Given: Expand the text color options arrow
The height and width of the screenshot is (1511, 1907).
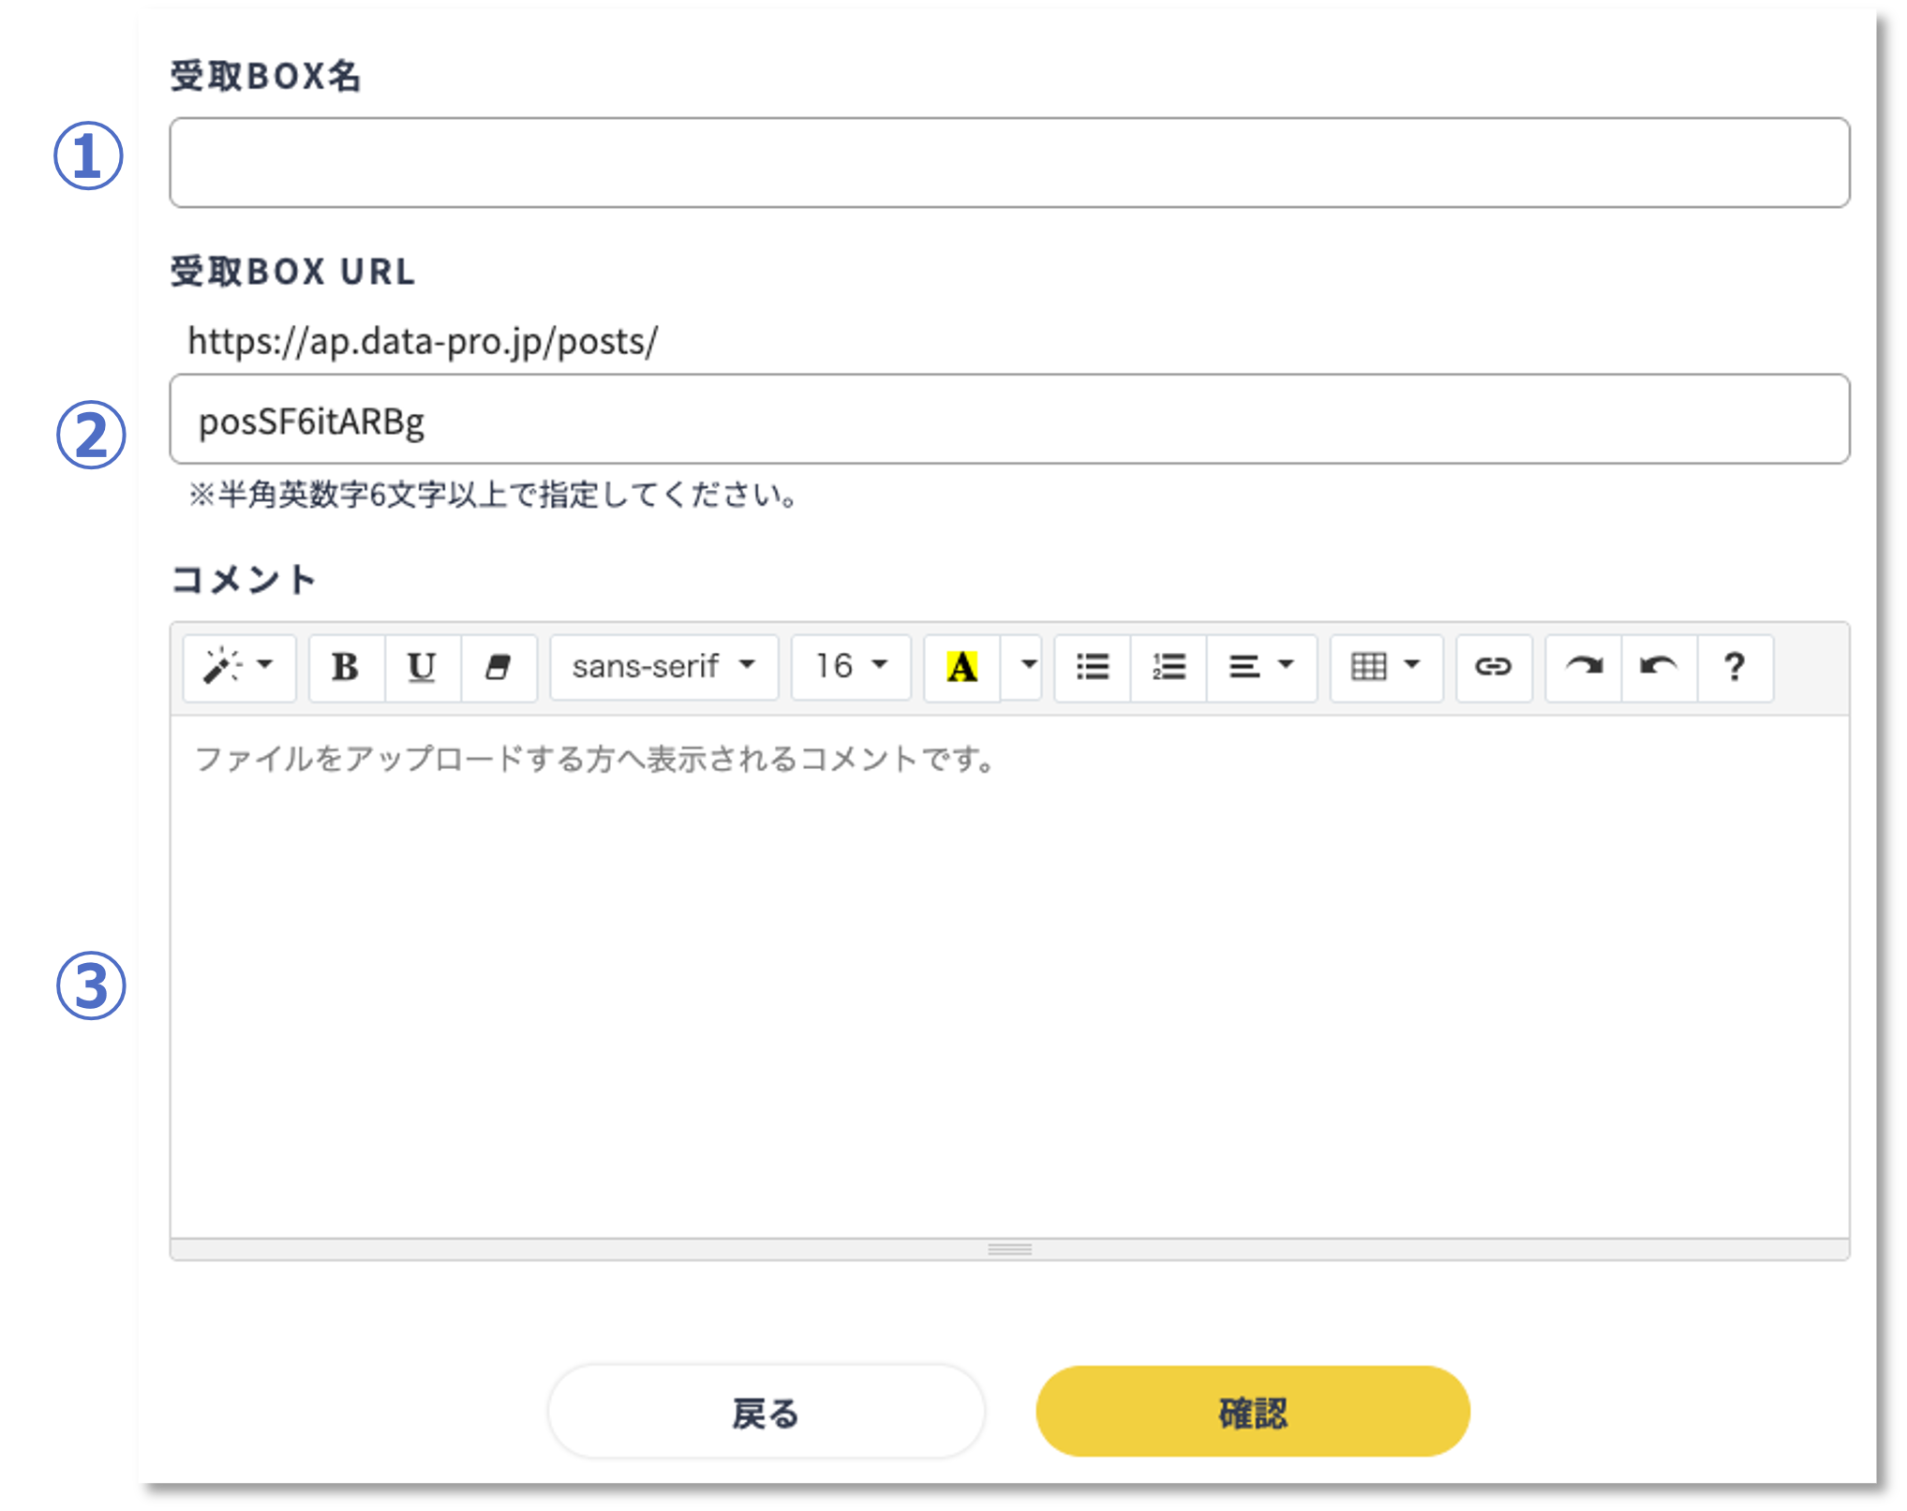Looking at the screenshot, I should 1028,667.
